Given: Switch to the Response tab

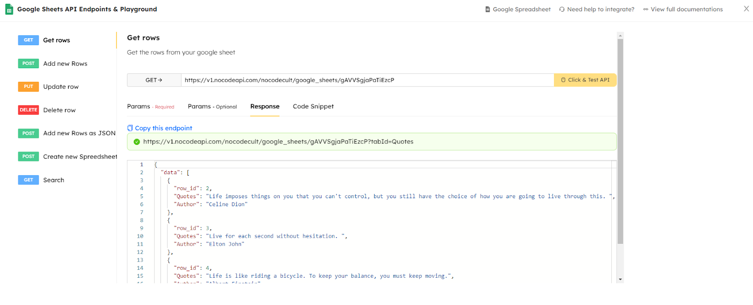Looking at the screenshot, I should pos(265,107).
